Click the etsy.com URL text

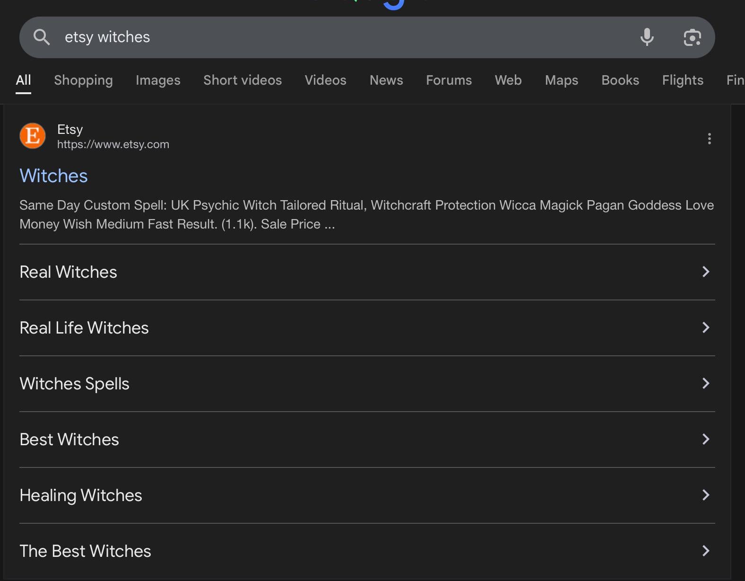pyautogui.click(x=113, y=144)
